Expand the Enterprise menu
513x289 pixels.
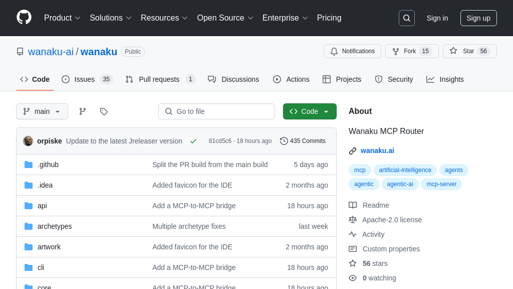(x=285, y=18)
